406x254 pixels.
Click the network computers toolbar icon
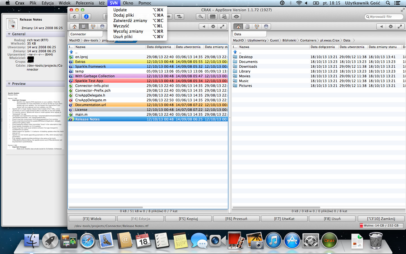pyautogui.click(x=224, y=17)
